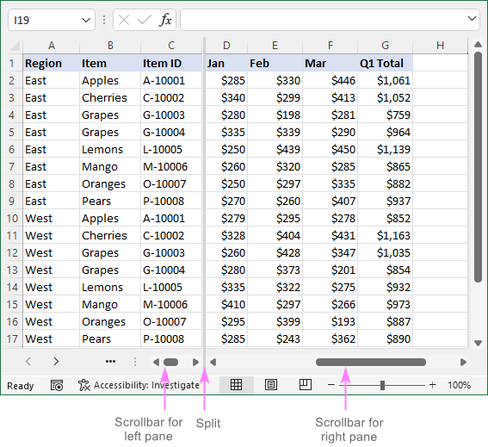Click the vertical scrollbar down arrow
The width and height of the screenshot is (488, 447).
click(x=478, y=343)
